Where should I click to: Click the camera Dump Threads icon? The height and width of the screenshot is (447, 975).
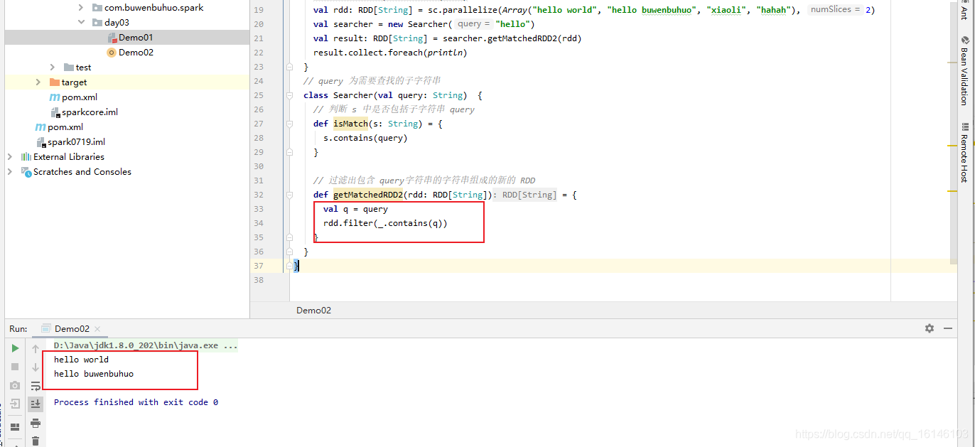click(15, 385)
